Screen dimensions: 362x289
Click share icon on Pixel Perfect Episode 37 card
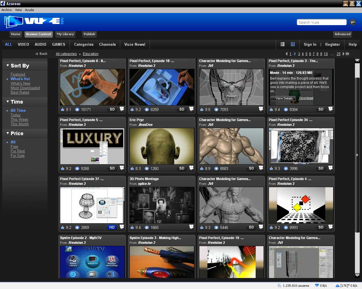point(122,227)
